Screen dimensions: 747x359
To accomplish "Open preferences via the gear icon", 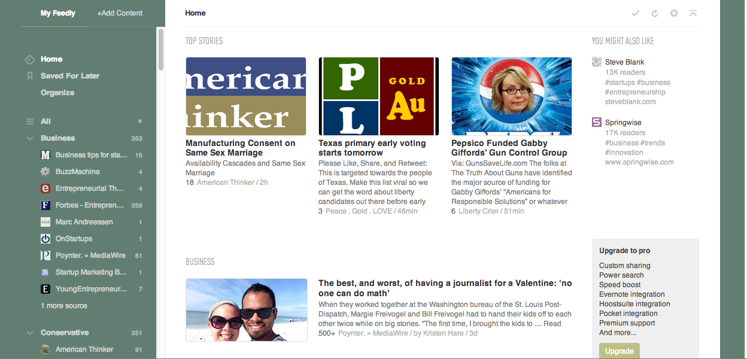I will point(674,13).
